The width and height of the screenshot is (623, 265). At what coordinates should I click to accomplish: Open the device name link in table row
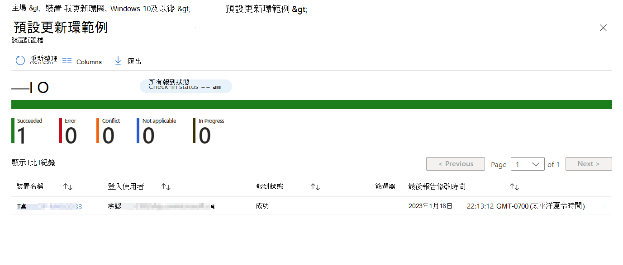pyautogui.click(x=50, y=206)
